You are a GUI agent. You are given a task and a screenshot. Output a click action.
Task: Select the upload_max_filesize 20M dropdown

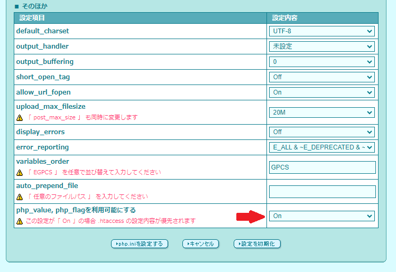pos(322,112)
